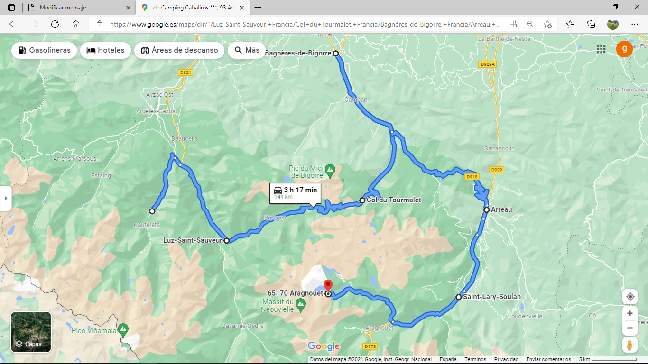Screen dimensions: 648x364
Task: Filter the map by Hoteles
Action: pos(105,50)
